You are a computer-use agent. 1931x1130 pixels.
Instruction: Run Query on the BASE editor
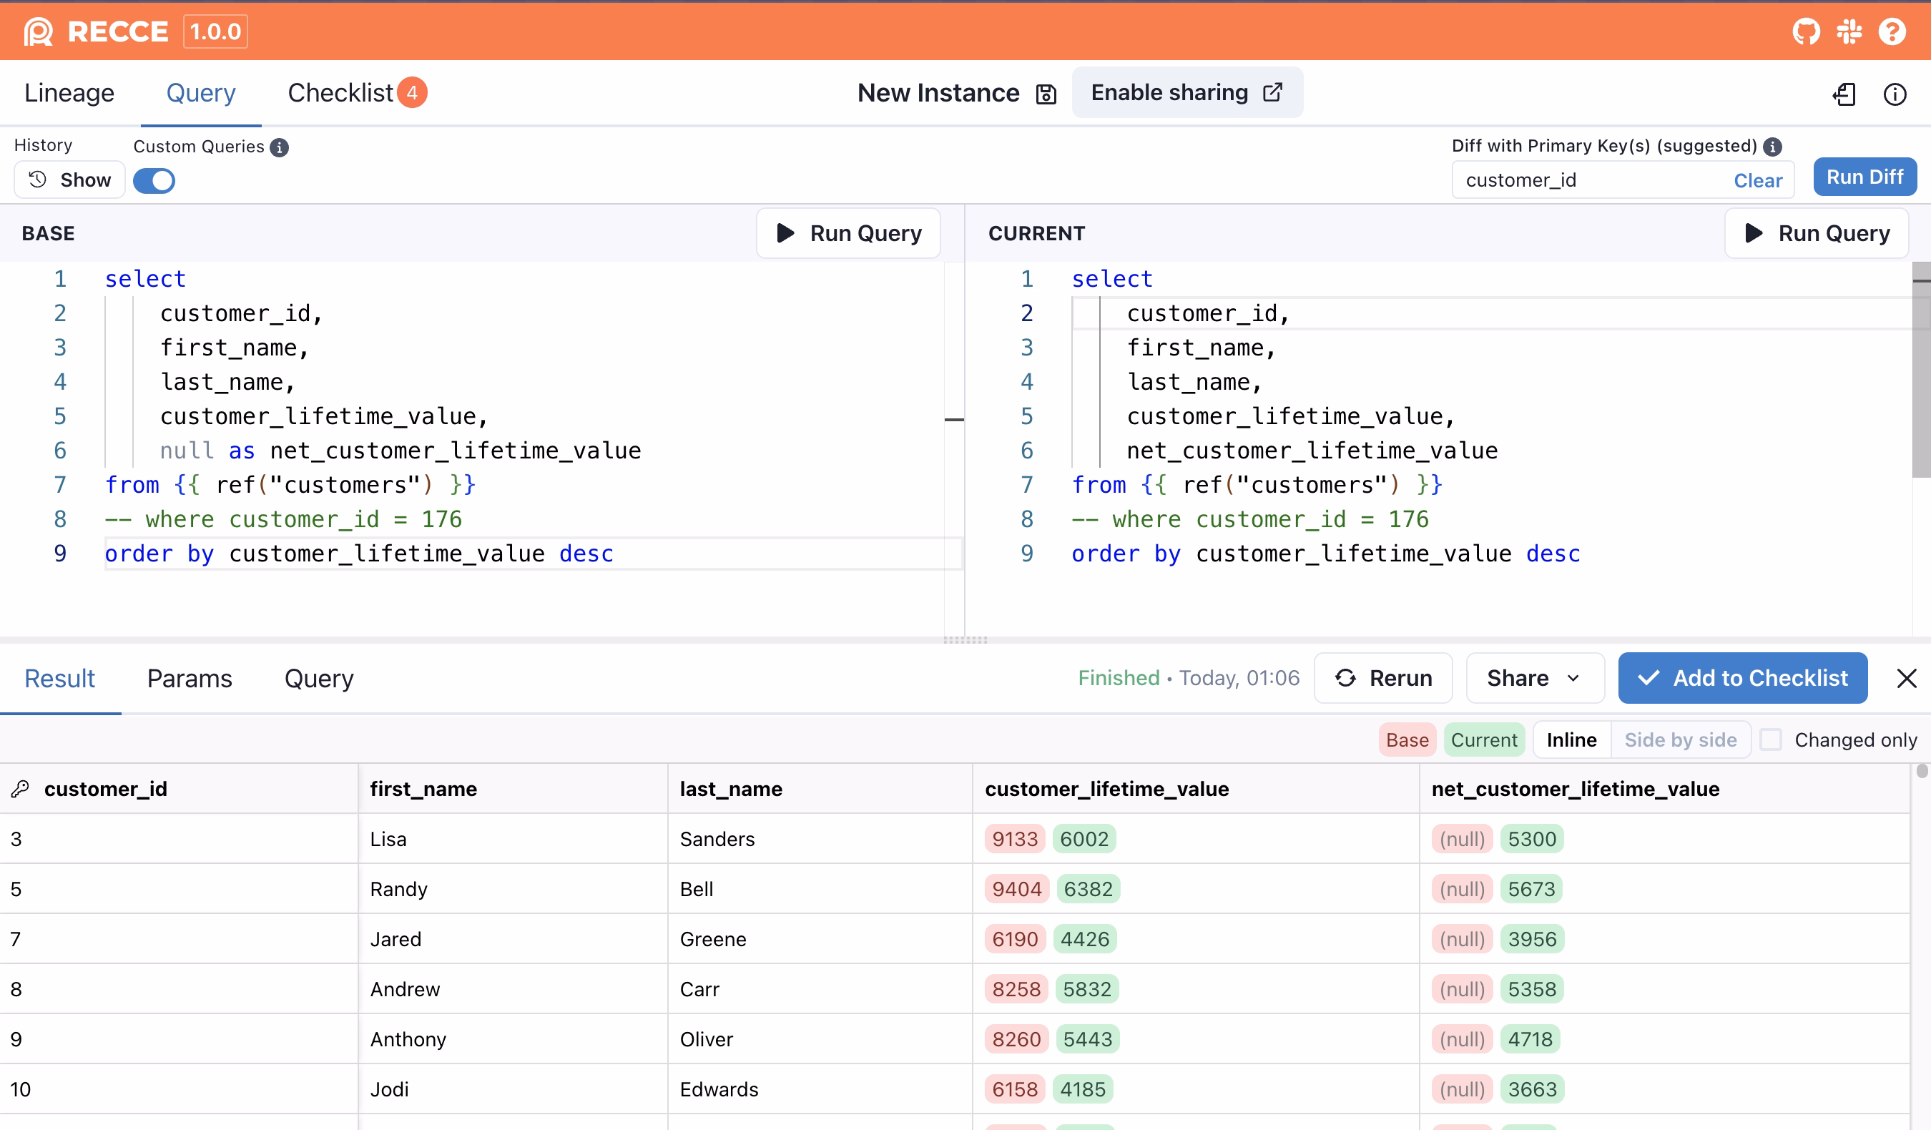(x=848, y=233)
